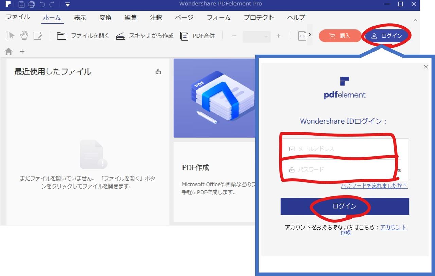Click スキャナから作成 toolbar button
This screenshot has width=435, height=276.
pos(145,36)
